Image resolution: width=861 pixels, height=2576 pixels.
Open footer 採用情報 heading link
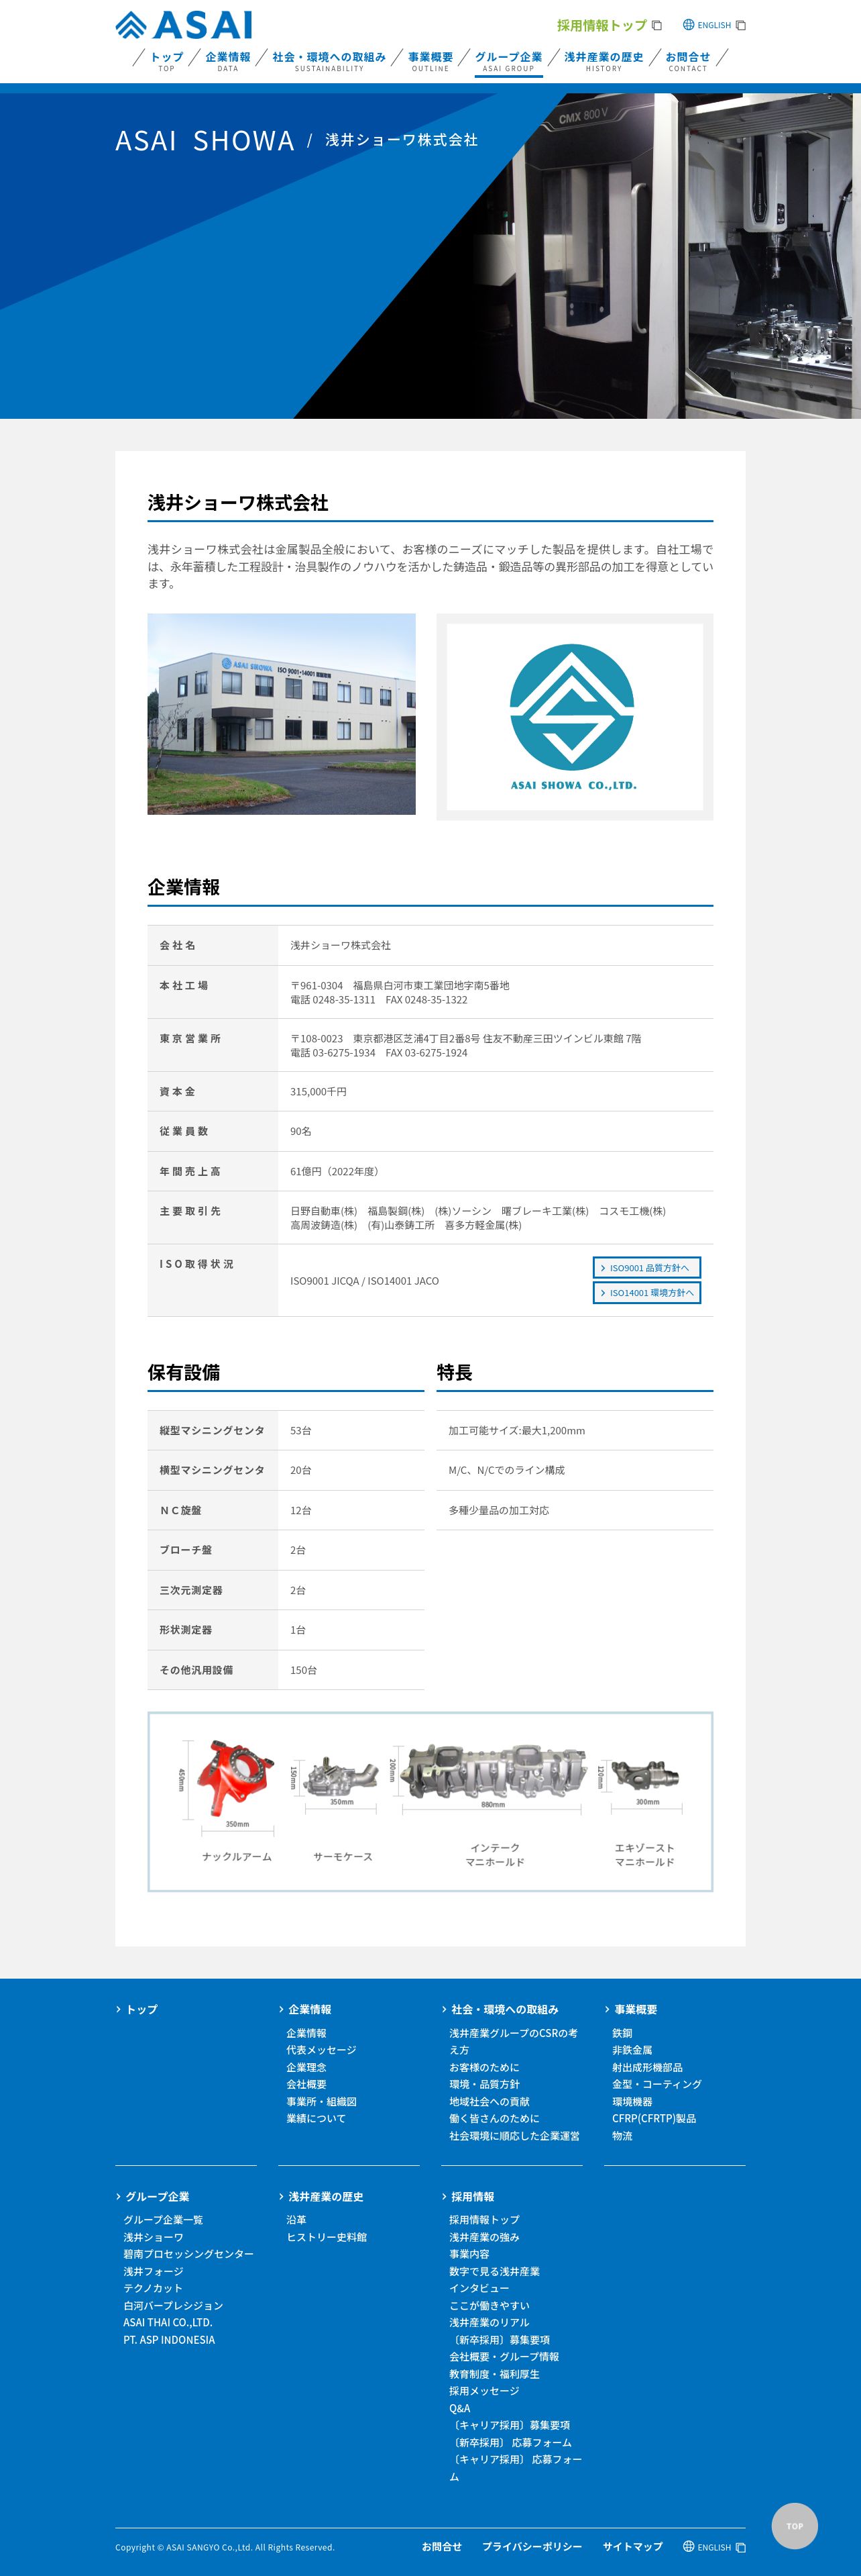tap(471, 2196)
